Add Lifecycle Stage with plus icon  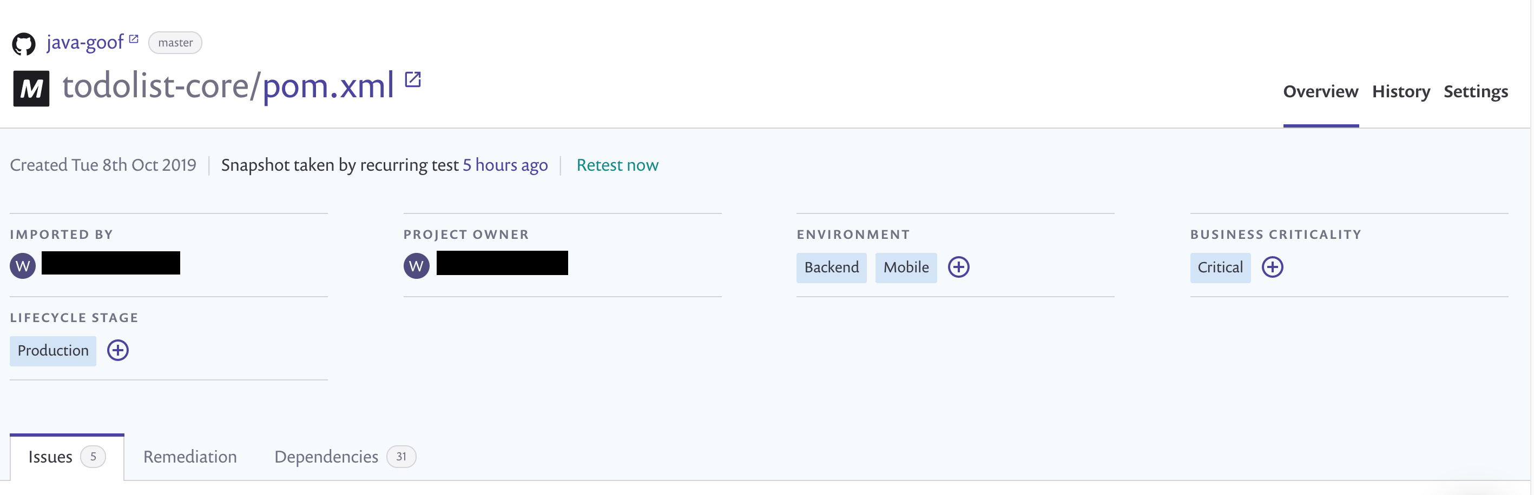coord(118,350)
